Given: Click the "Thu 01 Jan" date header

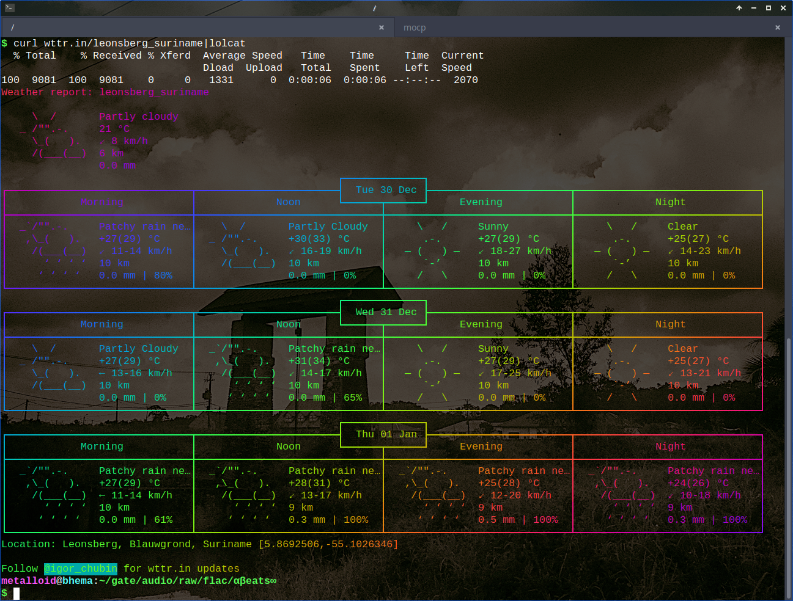Looking at the screenshot, I should click(x=386, y=434).
